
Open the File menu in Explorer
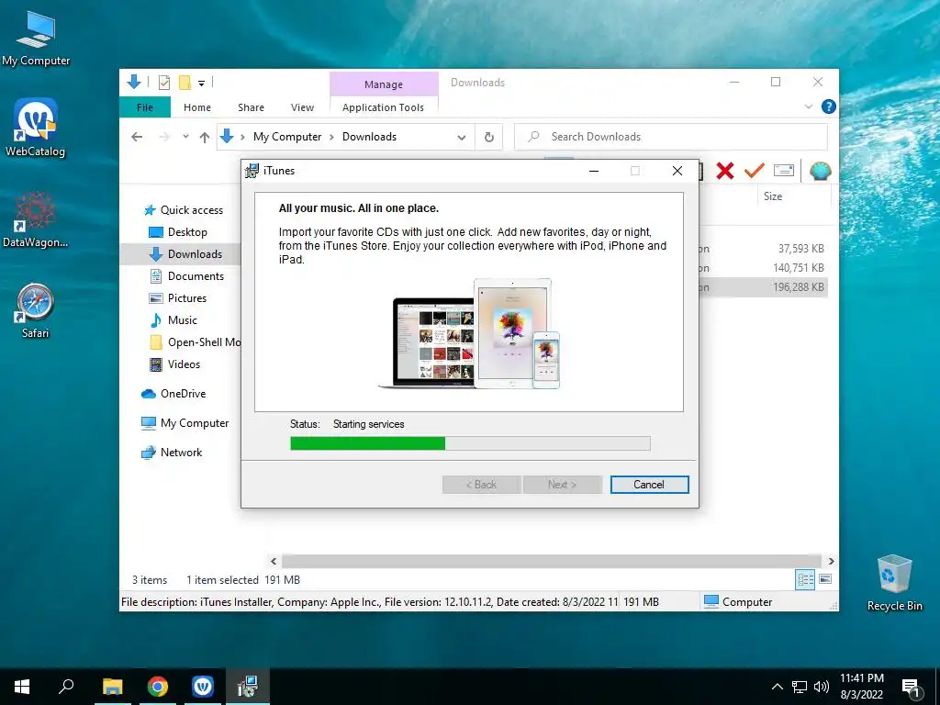[x=145, y=107]
